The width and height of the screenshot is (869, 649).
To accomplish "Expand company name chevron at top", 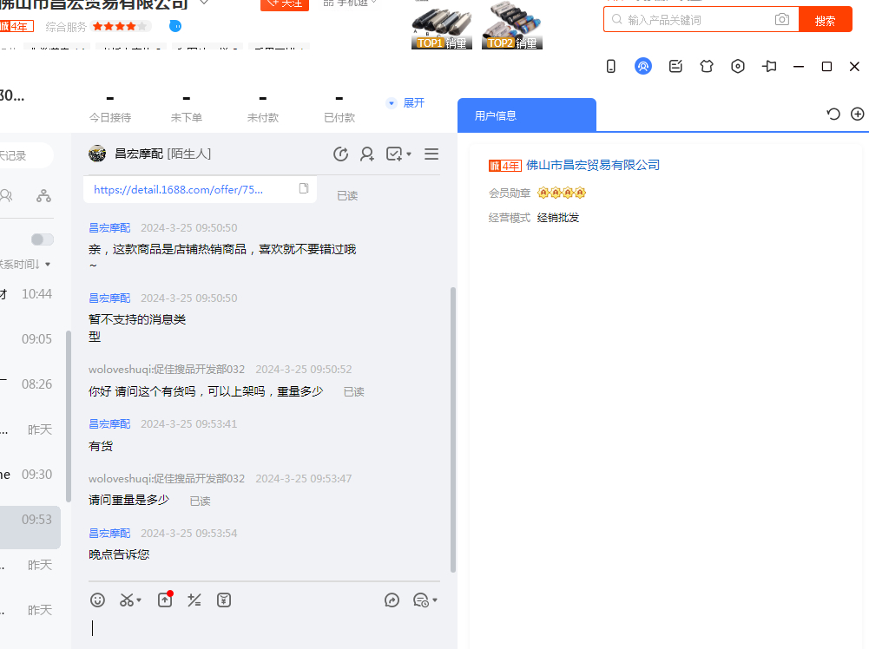I will coord(204,3).
